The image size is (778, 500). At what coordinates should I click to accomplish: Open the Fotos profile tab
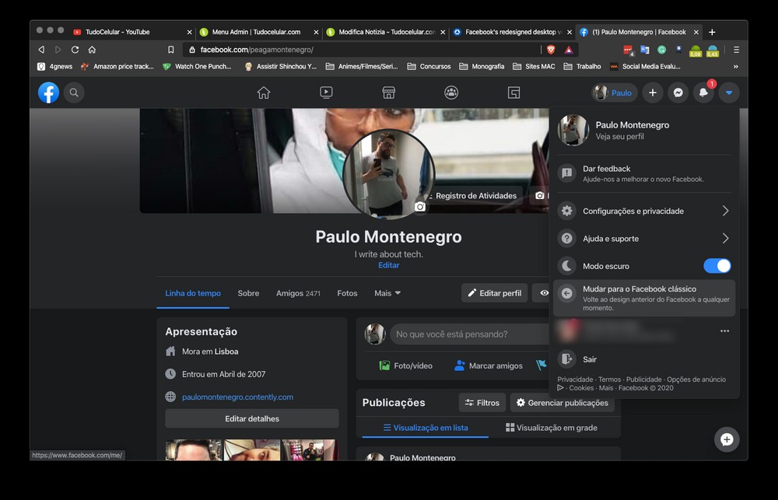point(347,293)
